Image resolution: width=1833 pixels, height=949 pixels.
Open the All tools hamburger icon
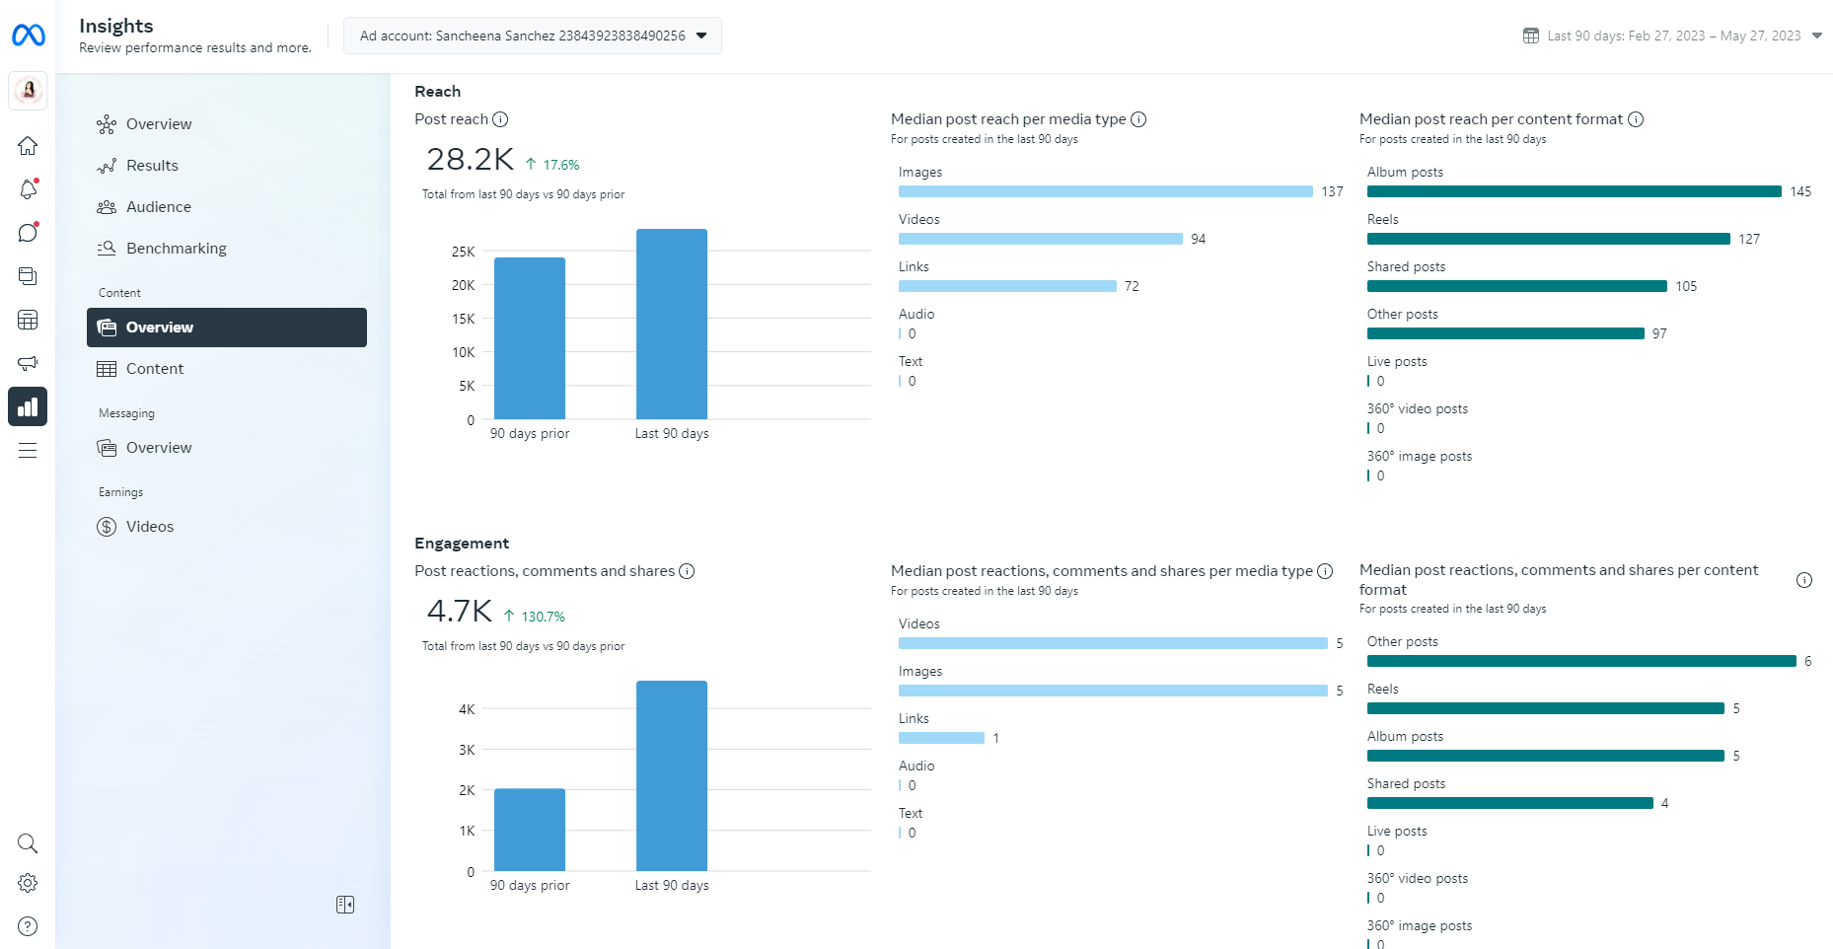click(x=28, y=451)
